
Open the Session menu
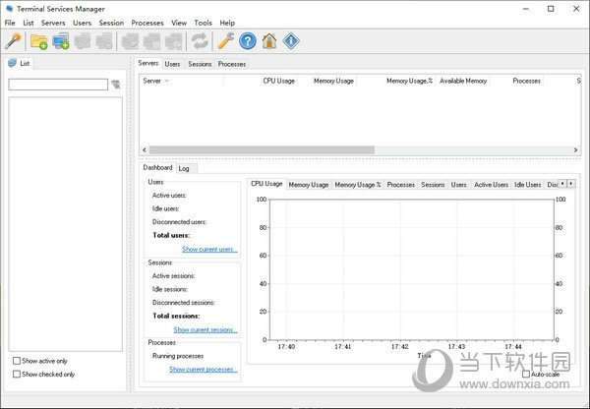pyautogui.click(x=111, y=23)
